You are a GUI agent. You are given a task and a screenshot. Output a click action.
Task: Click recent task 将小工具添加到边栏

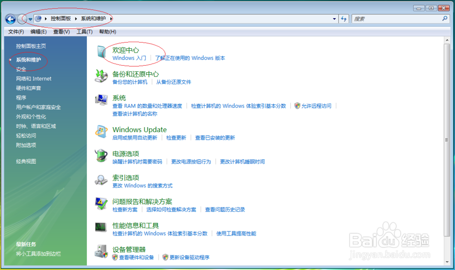point(38,254)
